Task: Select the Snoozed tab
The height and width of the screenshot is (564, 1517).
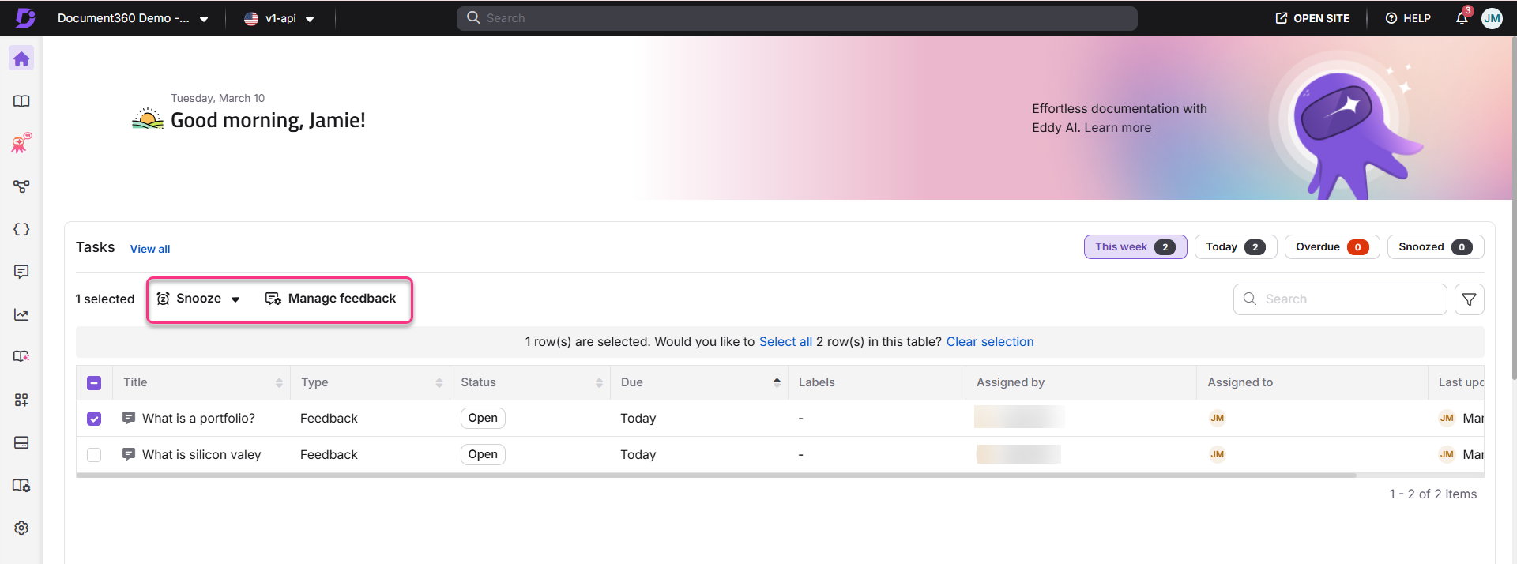Action: [1436, 247]
